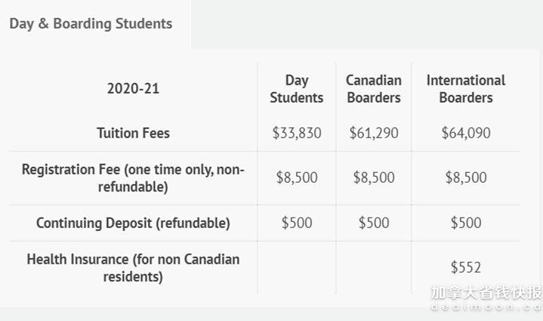Click the Continuing Deposit (refundable) label

tap(133, 223)
